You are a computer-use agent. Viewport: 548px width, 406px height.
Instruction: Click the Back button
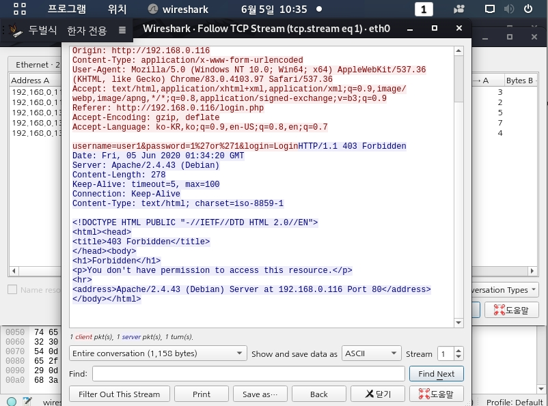[318, 394]
